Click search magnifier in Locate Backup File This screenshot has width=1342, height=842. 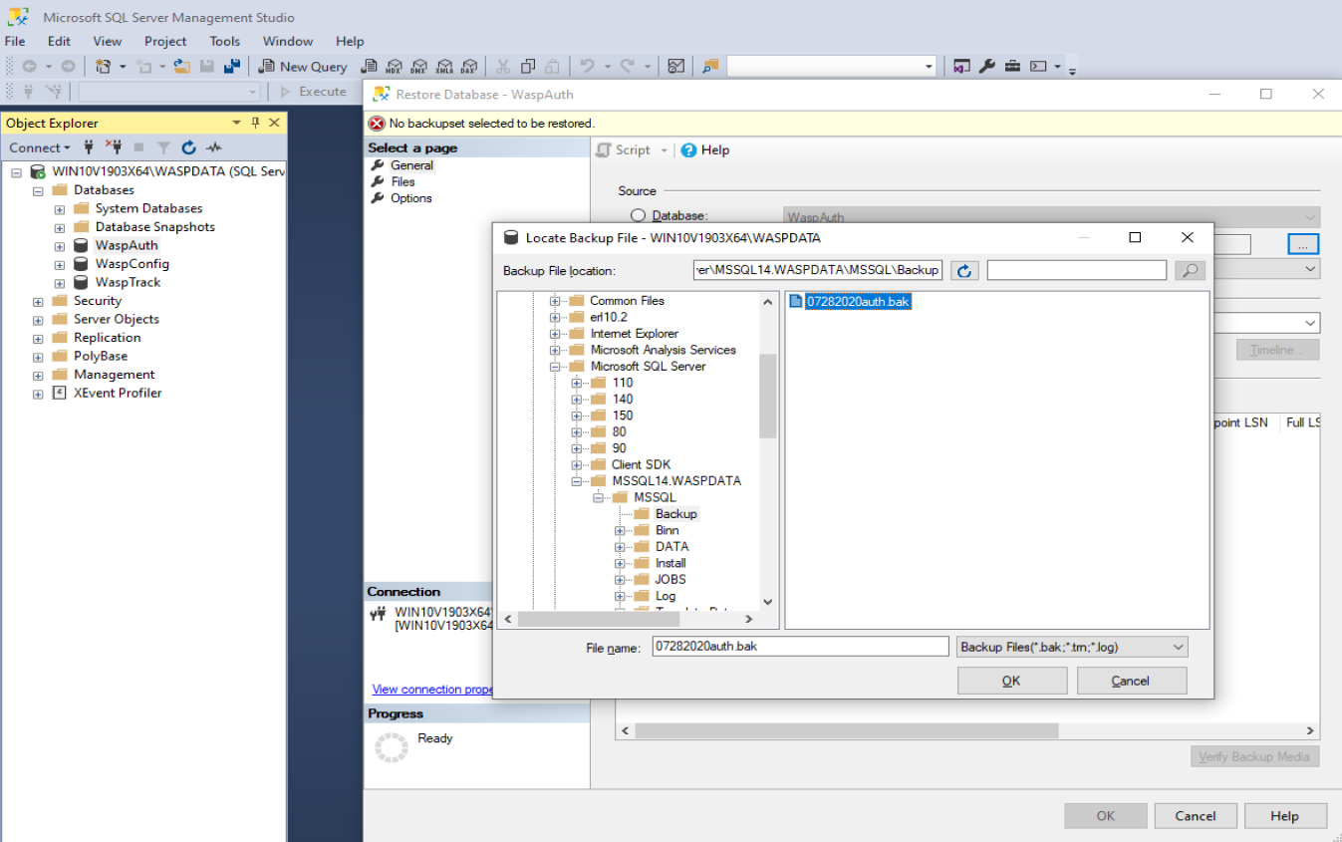point(1190,270)
